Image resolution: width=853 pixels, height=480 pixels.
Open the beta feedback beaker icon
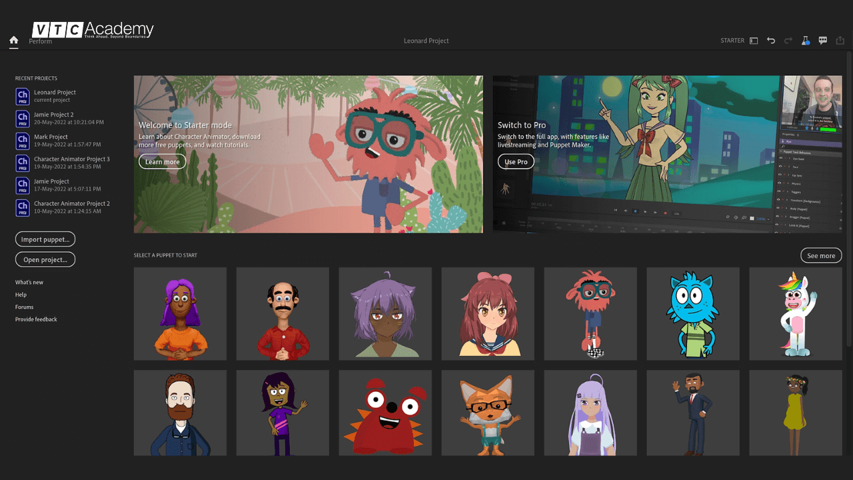pyautogui.click(x=806, y=40)
